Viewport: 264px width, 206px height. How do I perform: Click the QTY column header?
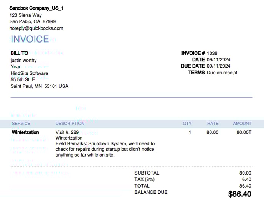click(x=187, y=124)
